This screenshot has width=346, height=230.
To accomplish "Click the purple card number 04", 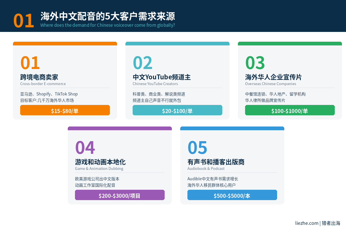I will tap(85, 147).
